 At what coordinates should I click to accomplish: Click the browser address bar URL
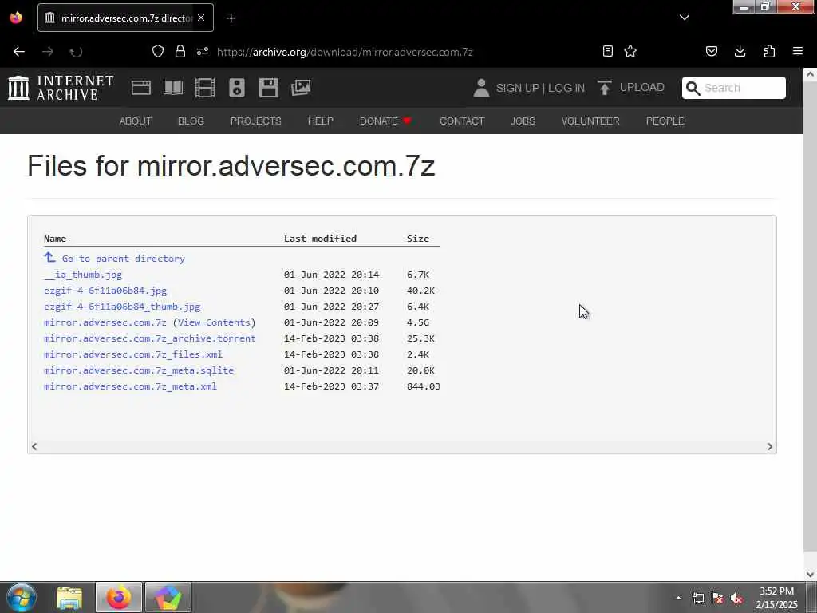(x=345, y=52)
